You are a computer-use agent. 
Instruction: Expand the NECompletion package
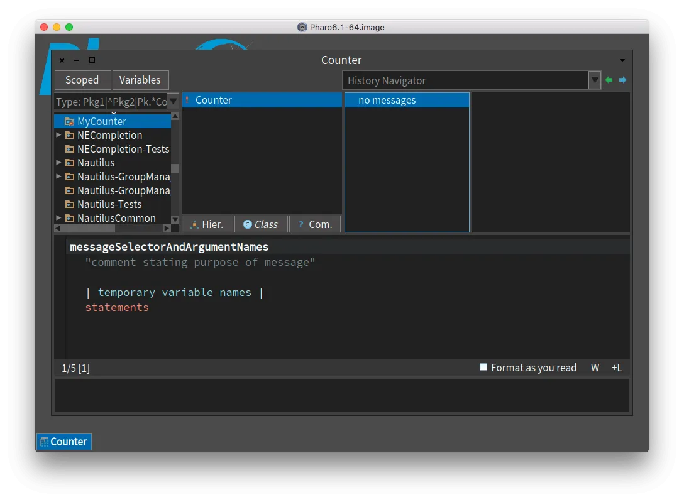pyautogui.click(x=58, y=135)
